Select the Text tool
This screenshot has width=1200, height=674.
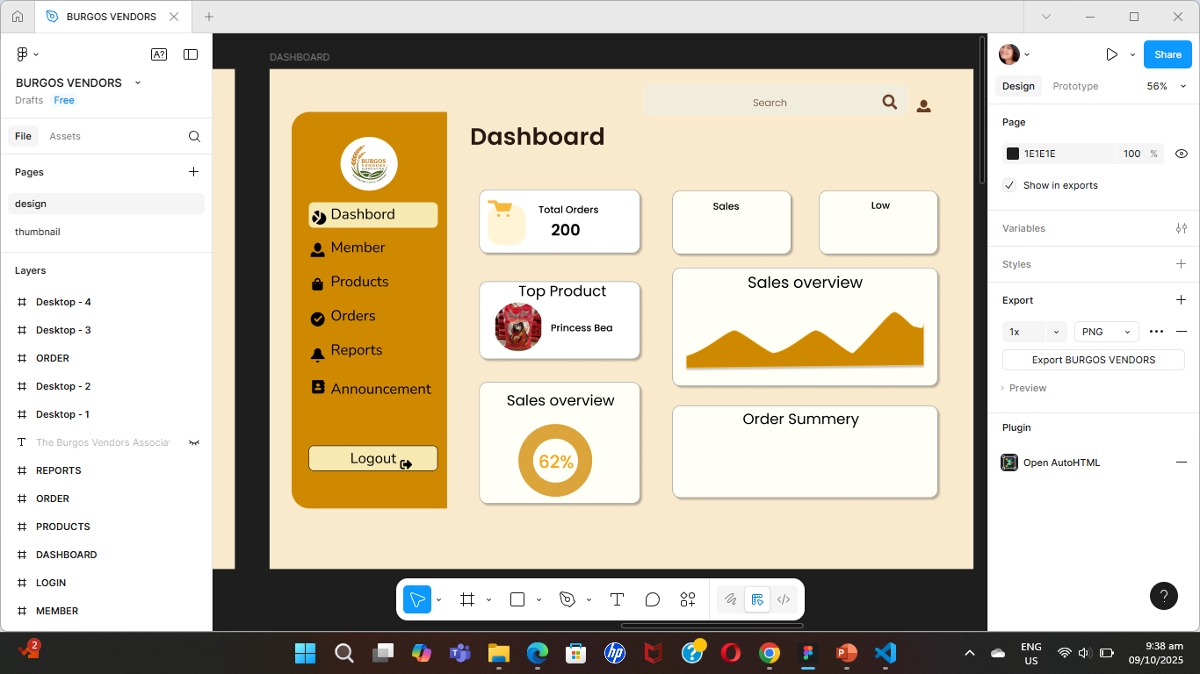(x=617, y=599)
